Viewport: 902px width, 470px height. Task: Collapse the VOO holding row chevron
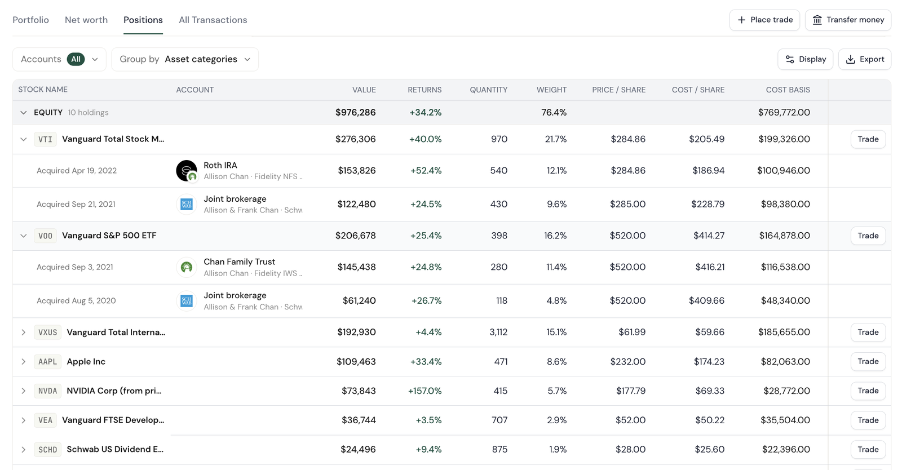pos(23,236)
